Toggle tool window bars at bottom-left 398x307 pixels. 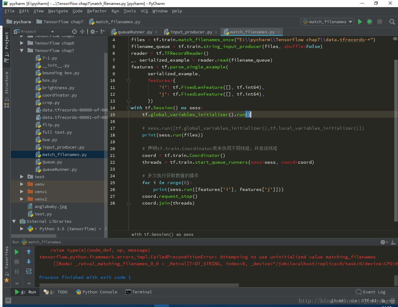pyautogui.click(x=8, y=300)
